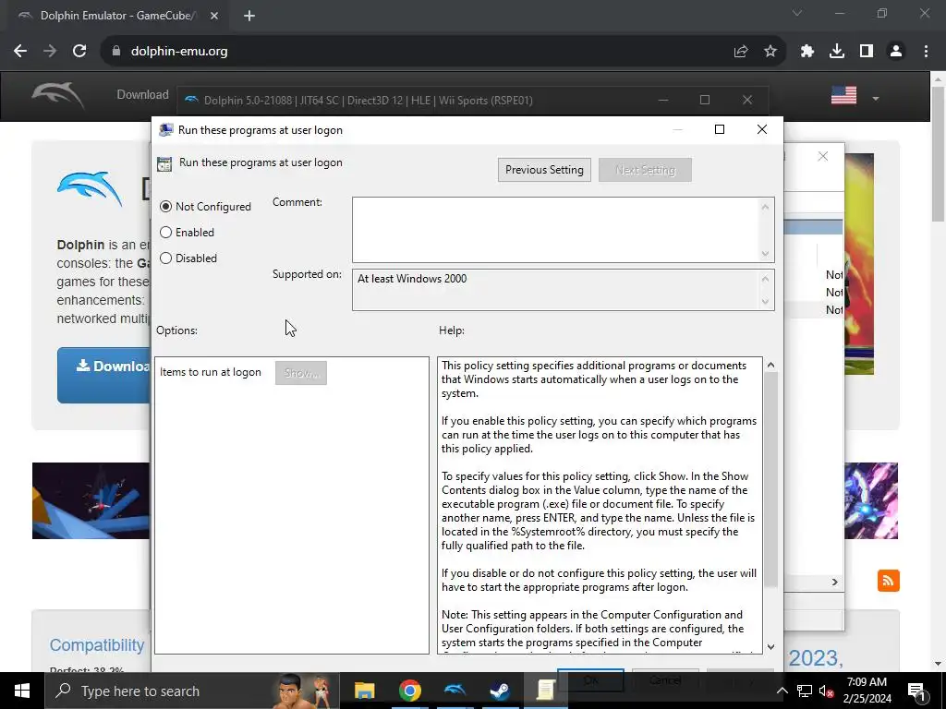
Task: Open File Explorer from the taskbar
Action: (364, 691)
